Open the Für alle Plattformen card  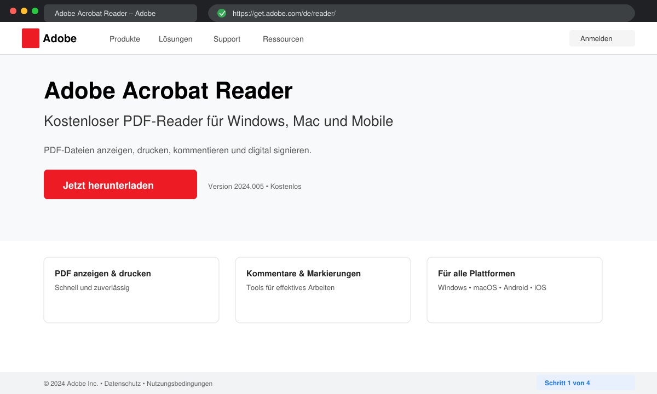coord(515,290)
